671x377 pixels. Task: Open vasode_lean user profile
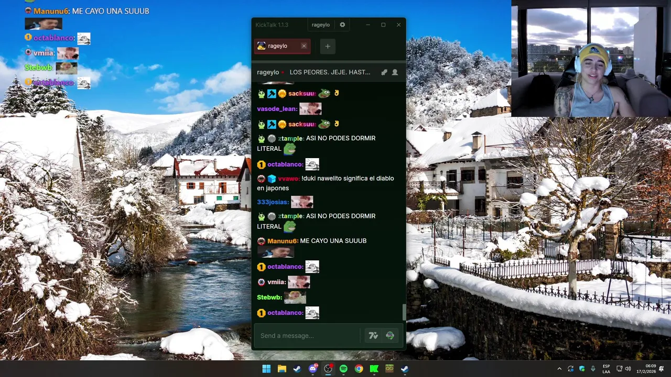277,109
